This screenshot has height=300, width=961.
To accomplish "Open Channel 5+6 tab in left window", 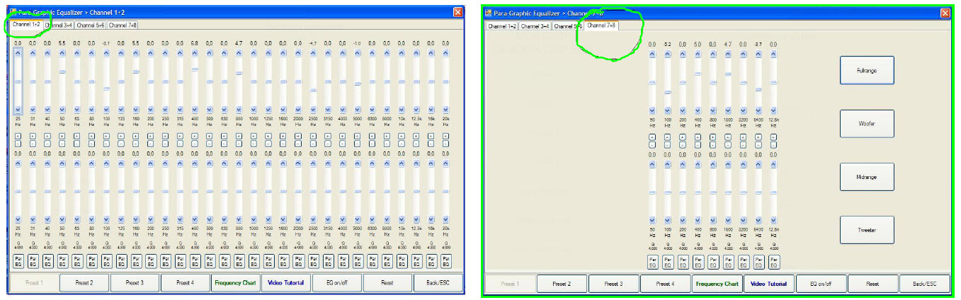I will pyautogui.click(x=91, y=25).
